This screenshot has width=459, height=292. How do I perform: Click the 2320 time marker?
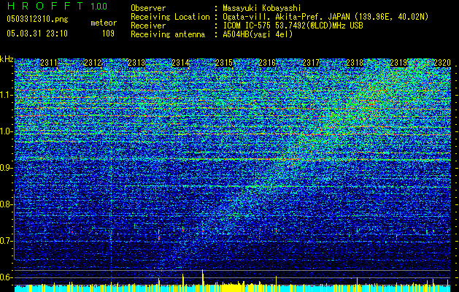[442, 63]
